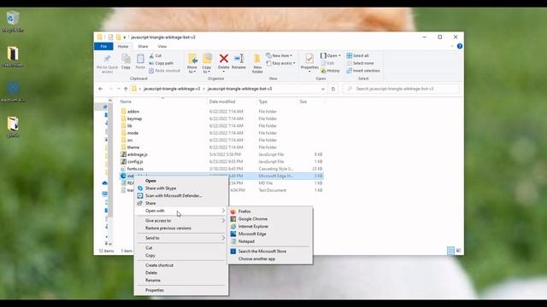Click Copy path in ribbon
Viewport: 547px width, 307px height.
point(162,63)
